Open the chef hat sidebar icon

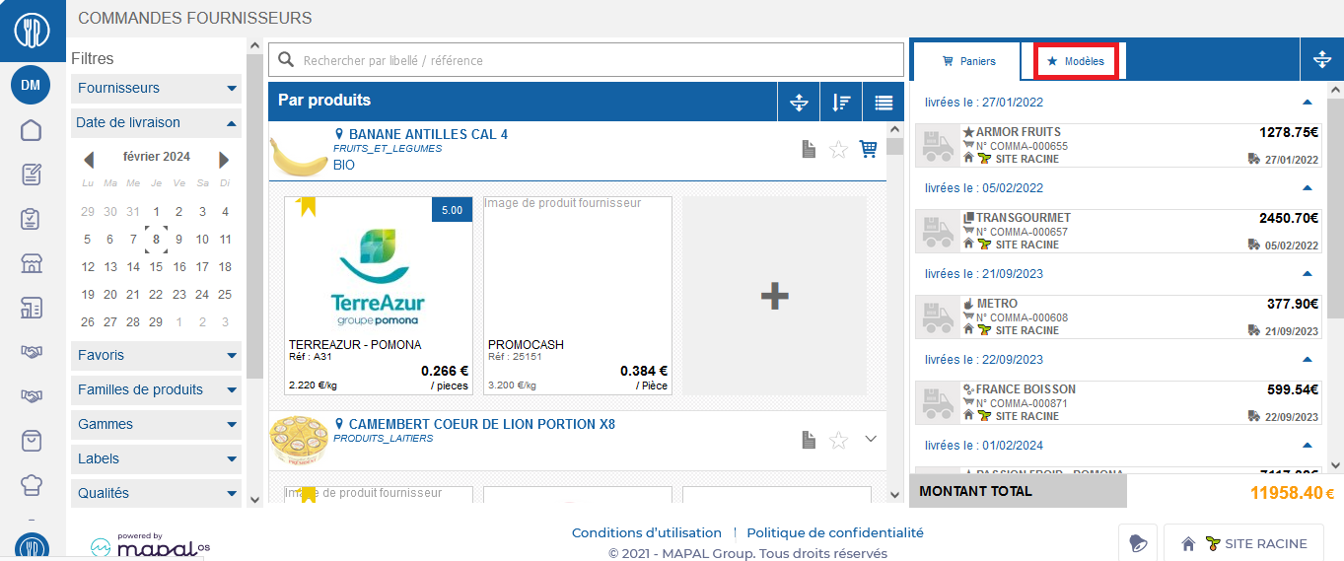pos(31,485)
